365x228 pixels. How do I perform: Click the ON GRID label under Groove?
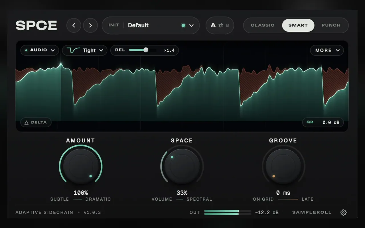(263, 199)
